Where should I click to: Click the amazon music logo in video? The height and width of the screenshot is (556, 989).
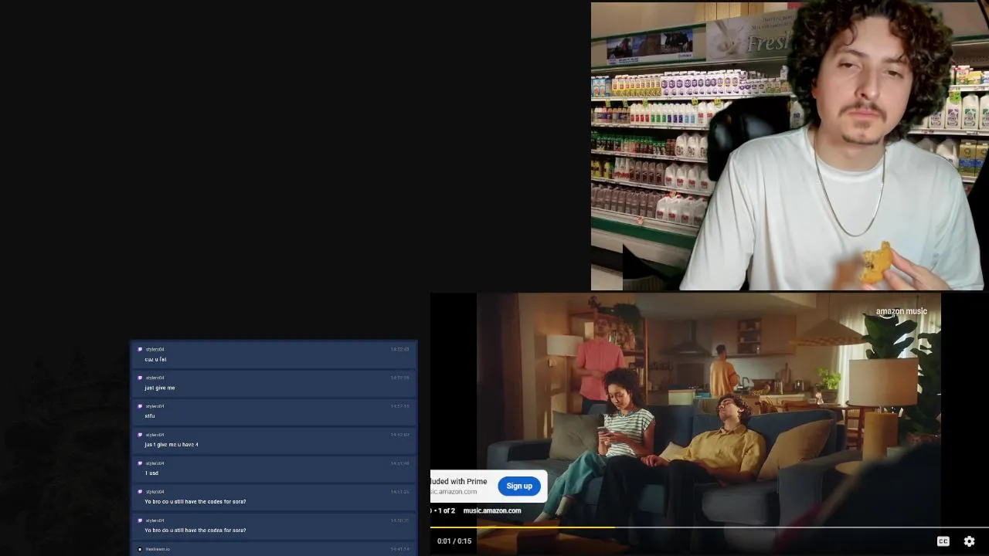point(901,312)
